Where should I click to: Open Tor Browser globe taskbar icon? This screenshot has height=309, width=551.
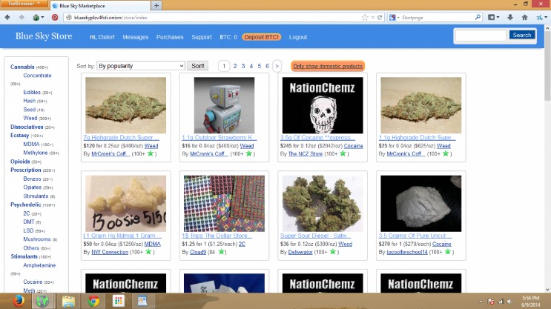click(x=42, y=301)
